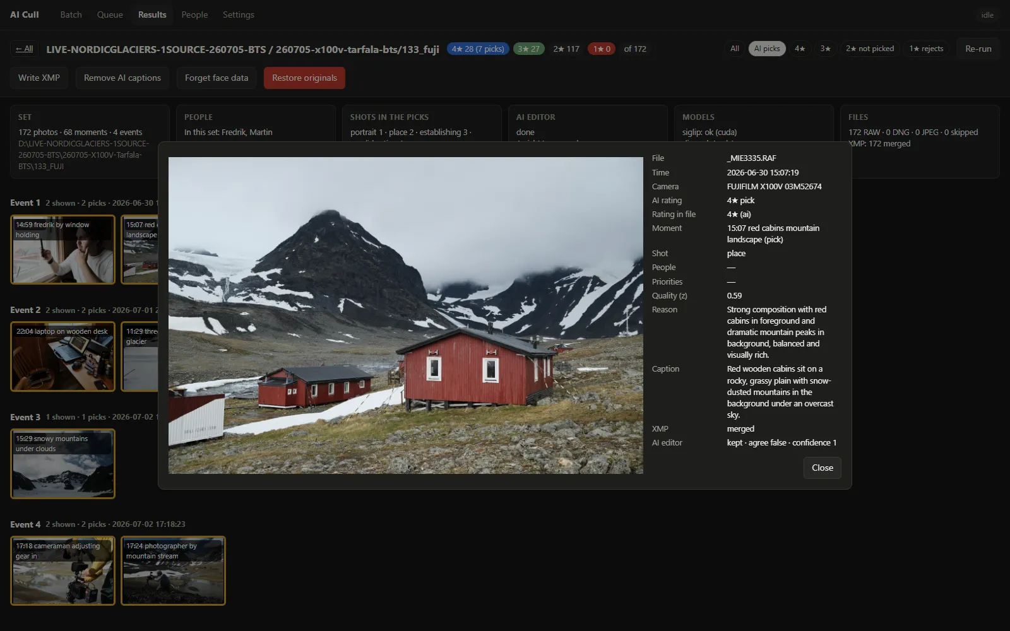Click the 'XMP: 172 merged' line
The height and width of the screenshot is (631, 1010).
[x=879, y=143]
